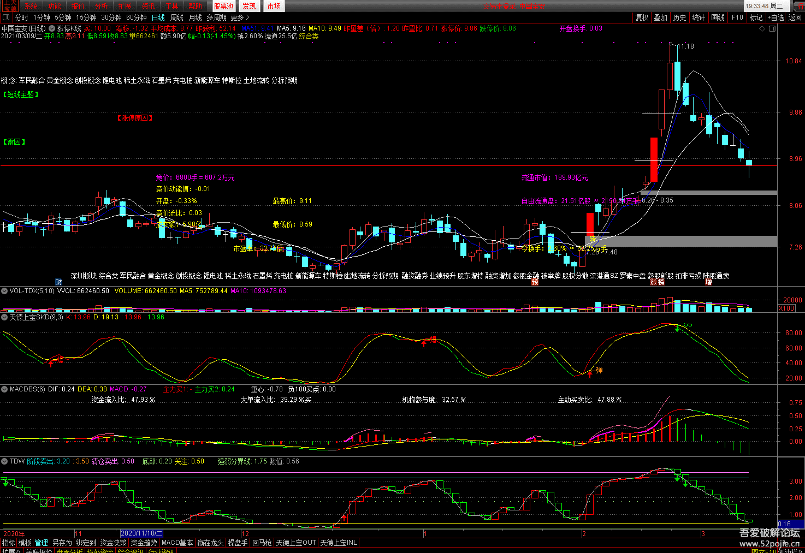Select the 赢在龙头 template
This screenshot has height=553, width=805.
pyautogui.click(x=210, y=543)
